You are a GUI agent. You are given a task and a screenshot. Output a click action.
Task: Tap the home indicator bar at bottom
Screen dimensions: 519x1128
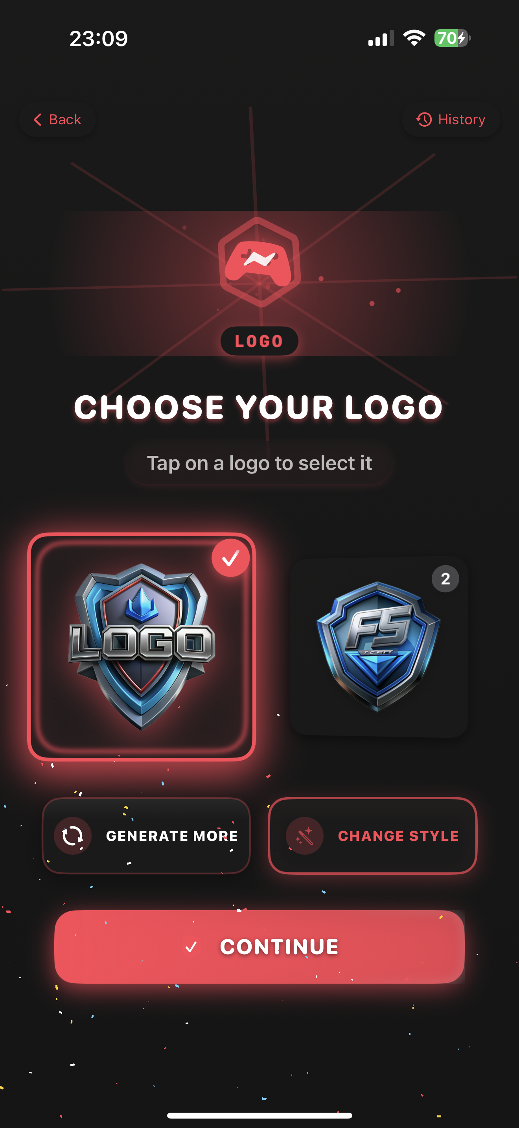click(x=259, y=1115)
